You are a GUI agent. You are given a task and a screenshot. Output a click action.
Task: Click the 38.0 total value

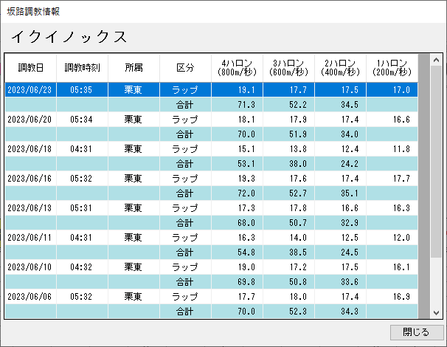click(x=288, y=164)
